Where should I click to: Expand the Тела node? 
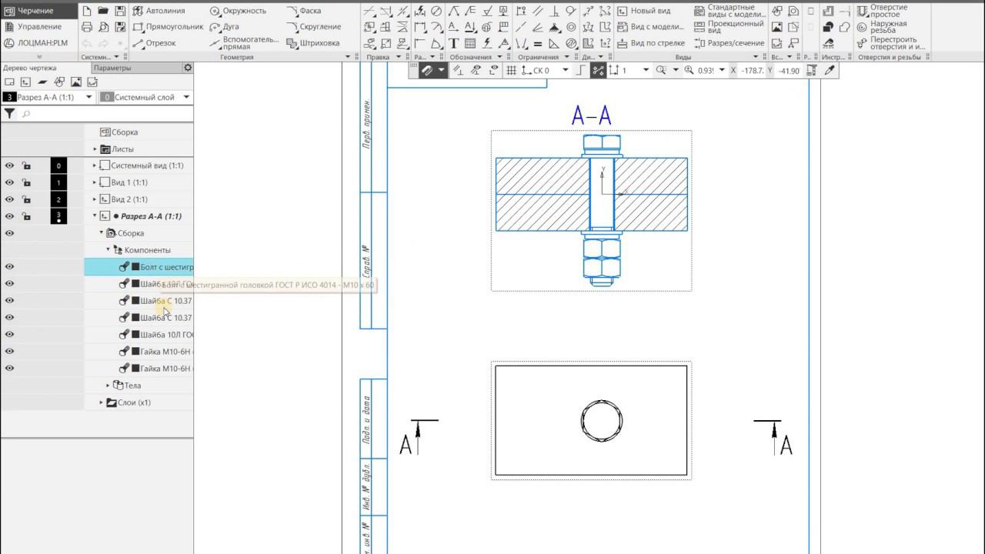point(109,385)
